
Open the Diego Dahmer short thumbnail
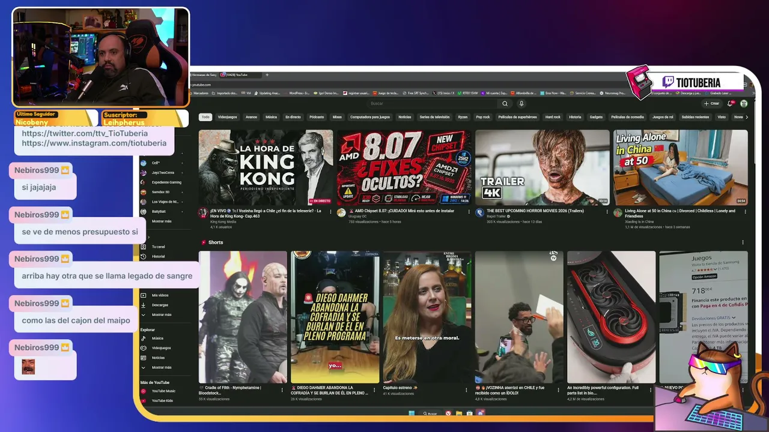click(x=335, y=317)
